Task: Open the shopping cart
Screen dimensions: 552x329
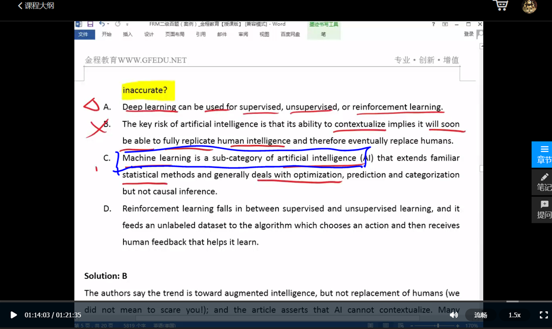Action: pyautogui.click(x=500, y=5)
